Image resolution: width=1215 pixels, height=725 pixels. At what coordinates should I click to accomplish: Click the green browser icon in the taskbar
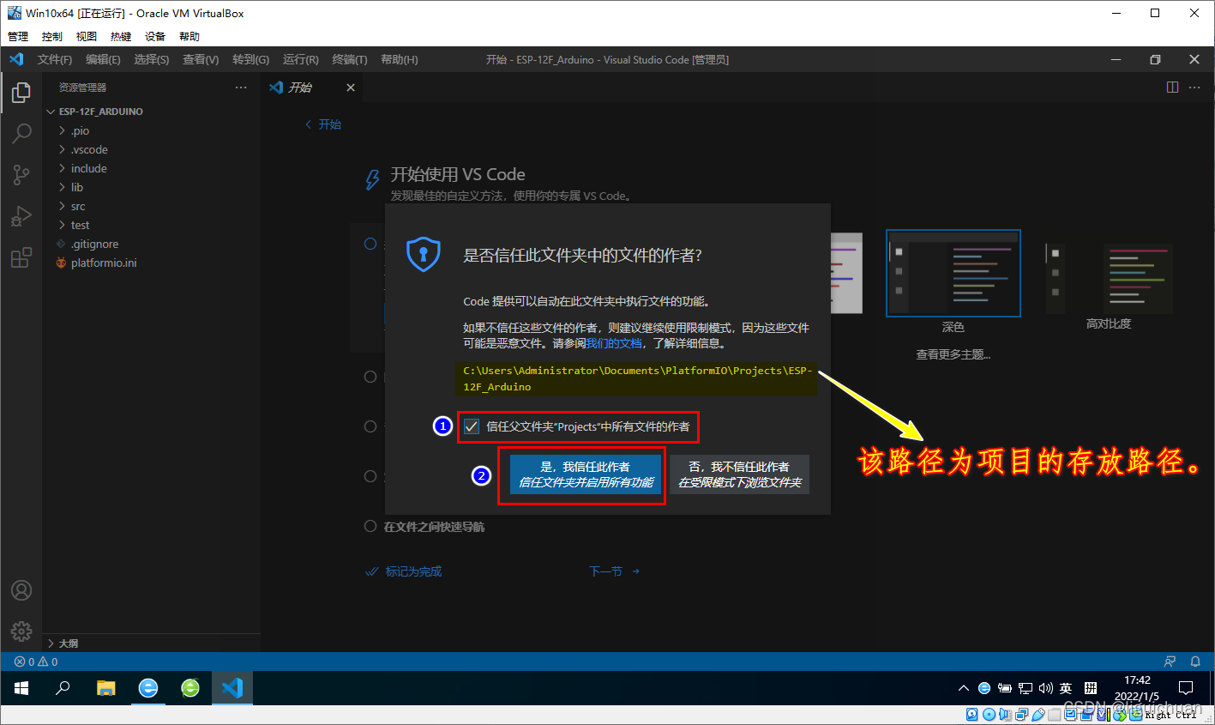tap(190, 688)
